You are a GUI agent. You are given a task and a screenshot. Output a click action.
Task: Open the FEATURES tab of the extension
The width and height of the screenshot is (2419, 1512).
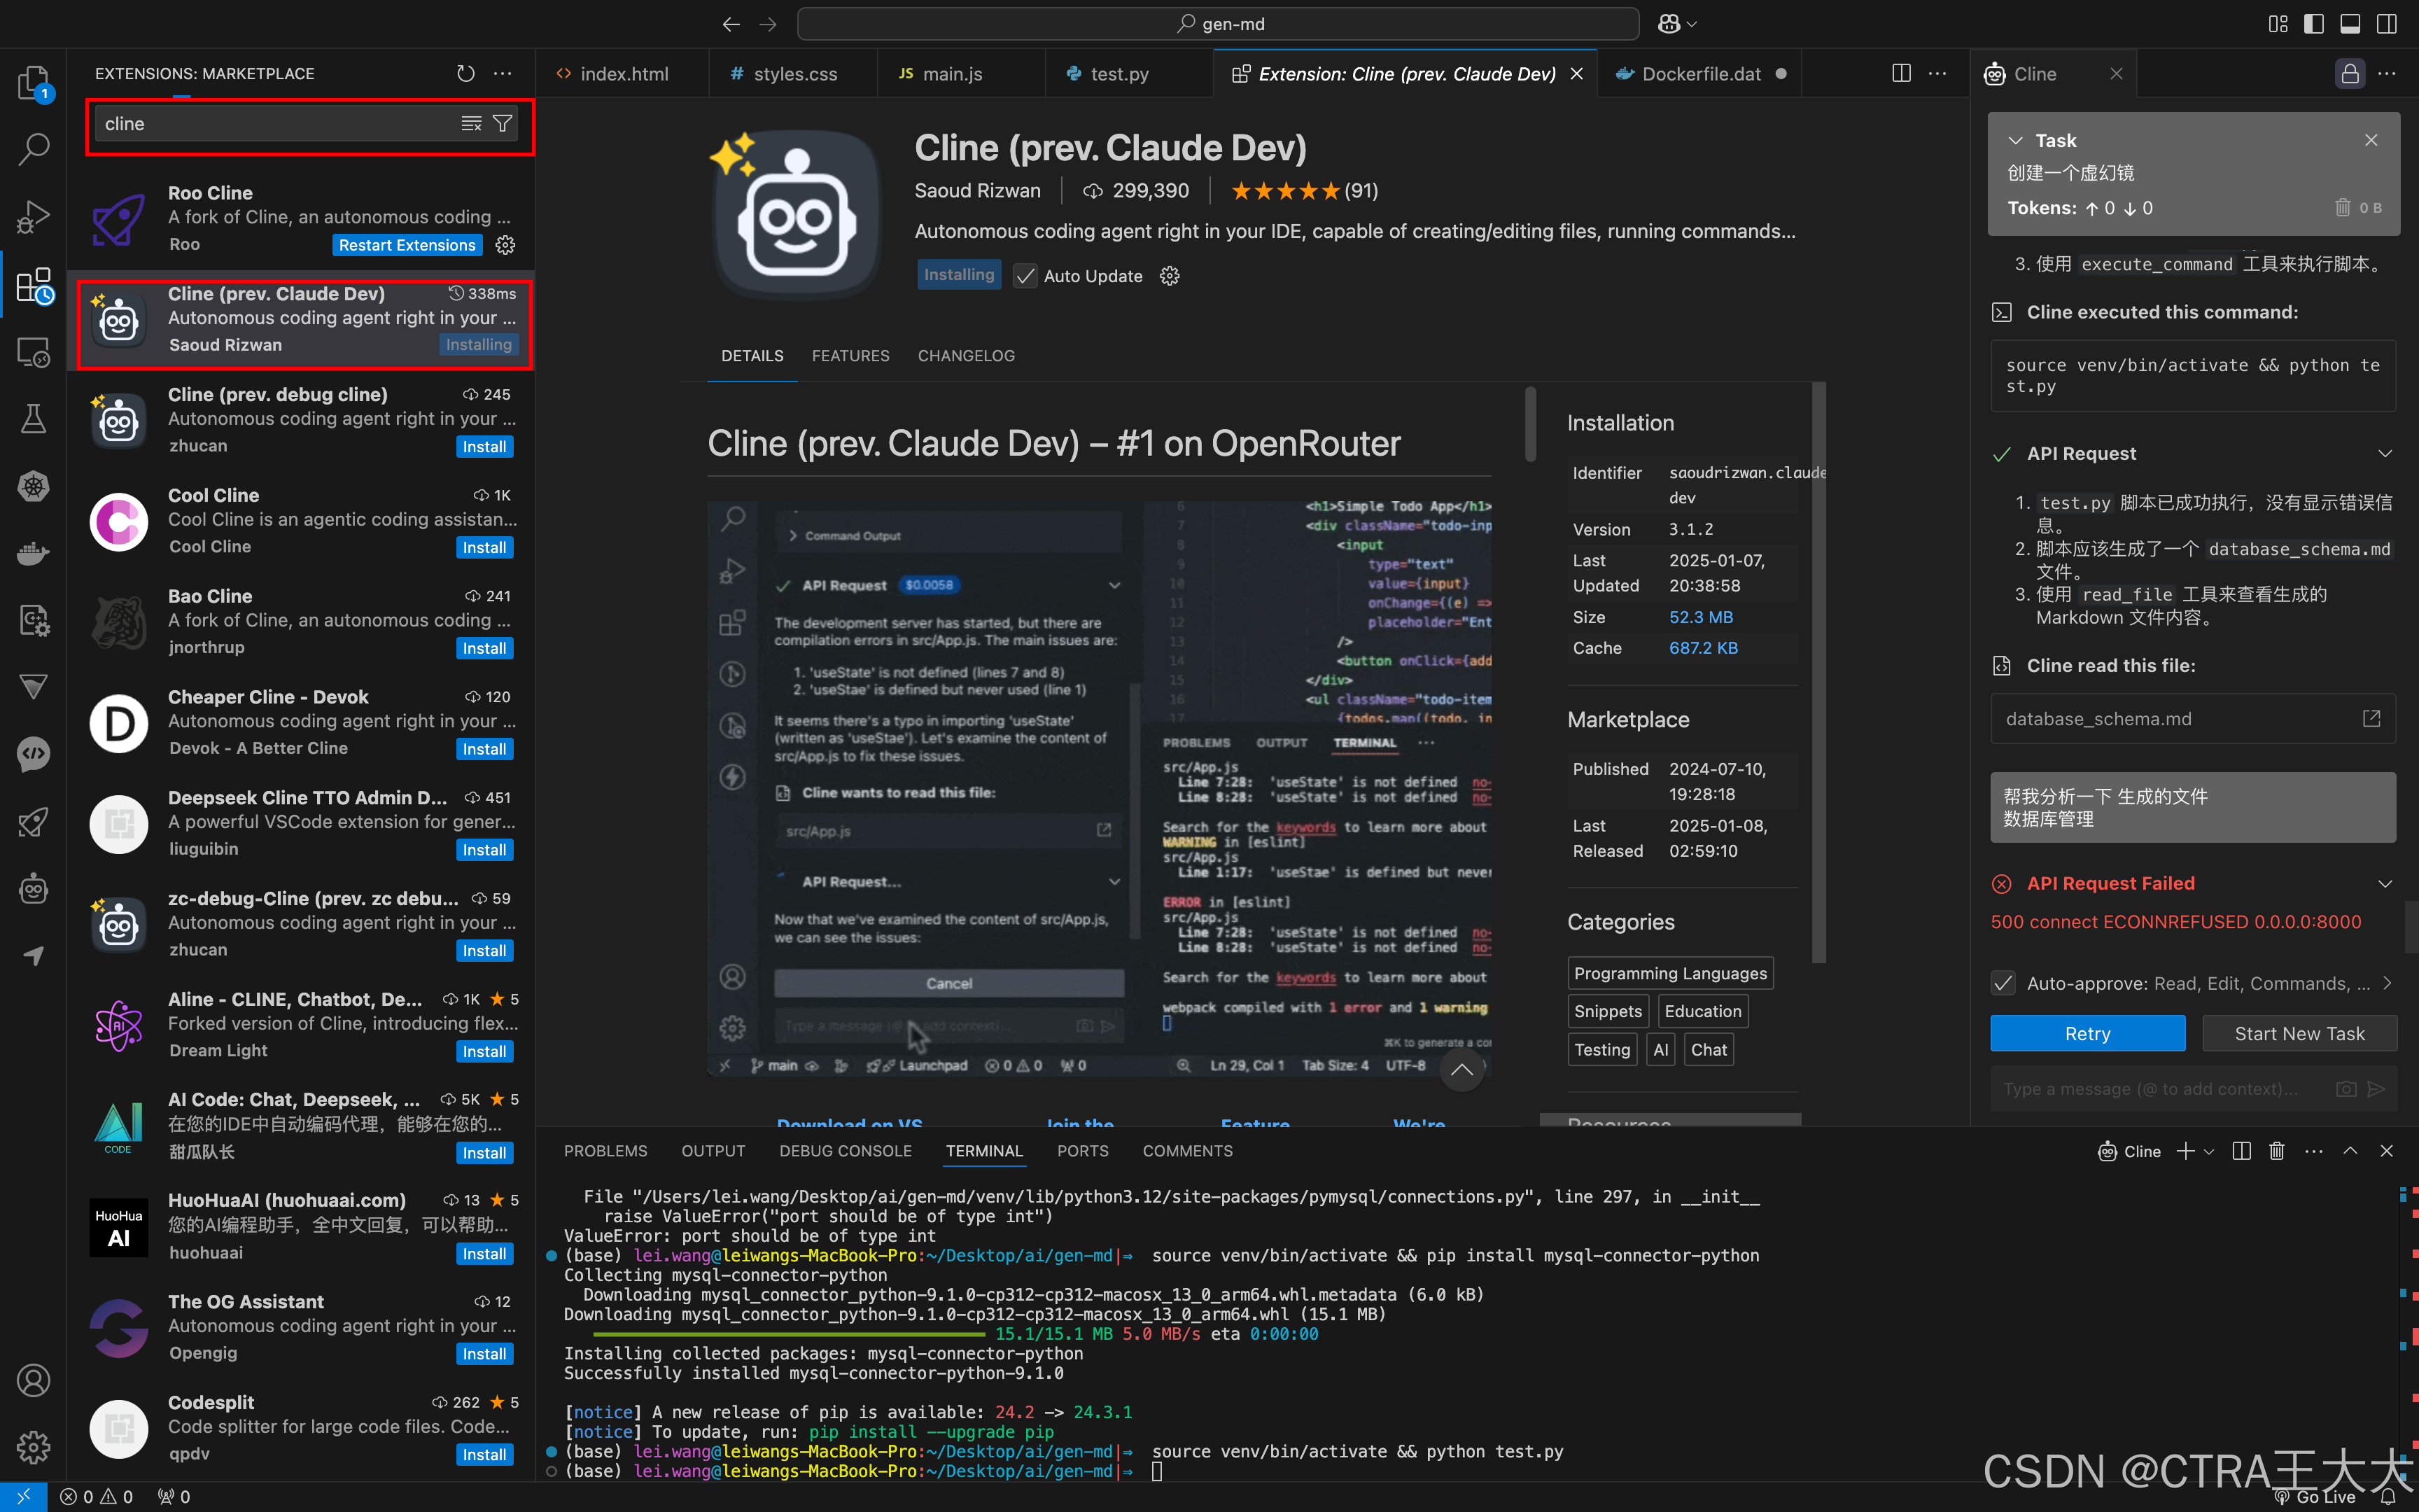coord(850,356)
